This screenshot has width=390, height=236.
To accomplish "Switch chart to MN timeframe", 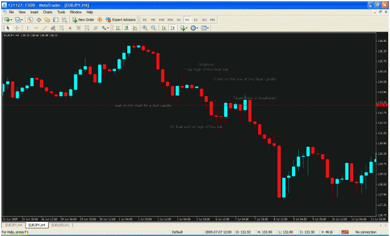I will pyautogui.click(x=212, y=20).
